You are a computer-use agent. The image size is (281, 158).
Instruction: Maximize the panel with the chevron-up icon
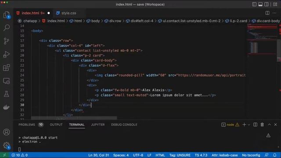(x=269, y=125)
